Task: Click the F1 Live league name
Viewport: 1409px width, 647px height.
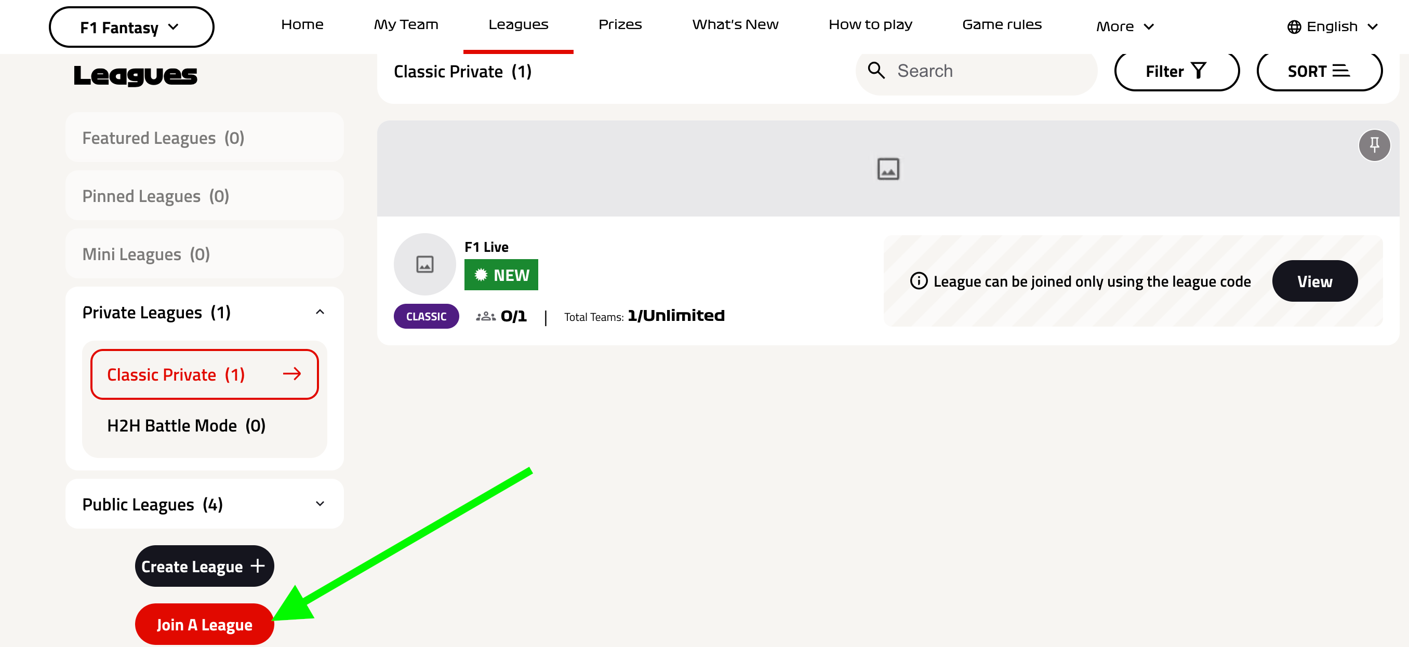Action: click(486, 247)
